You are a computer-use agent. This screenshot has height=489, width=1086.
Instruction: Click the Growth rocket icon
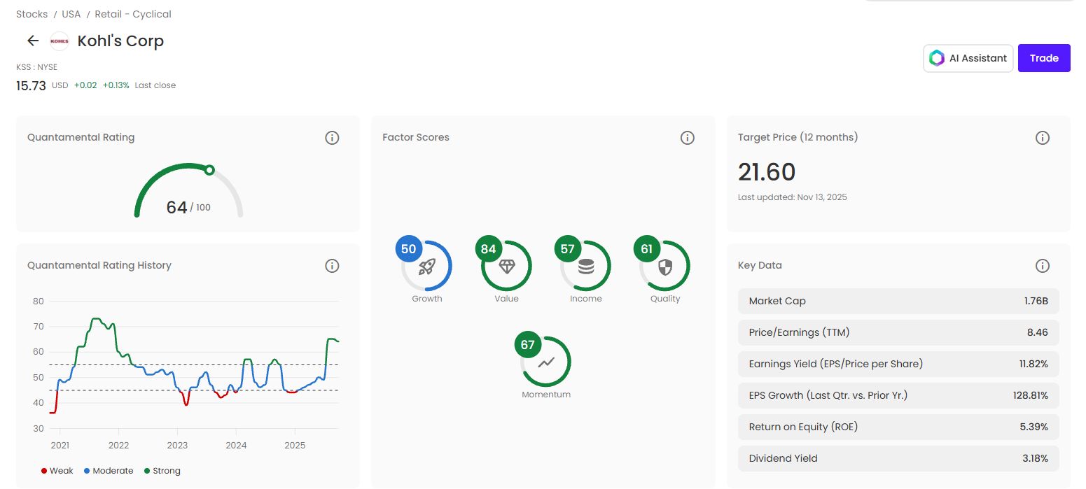[427, 267]
